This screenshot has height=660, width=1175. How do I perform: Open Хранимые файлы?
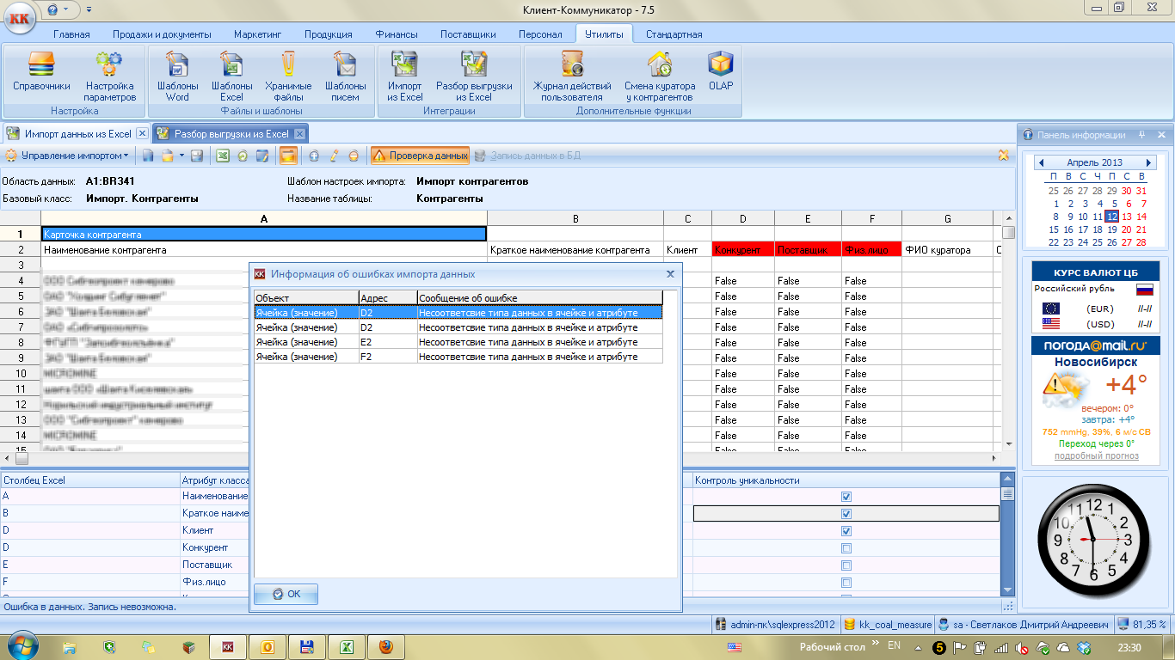[x=288, y=76]
